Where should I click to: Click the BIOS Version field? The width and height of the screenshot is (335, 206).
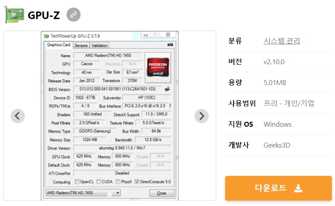(117, 89)
